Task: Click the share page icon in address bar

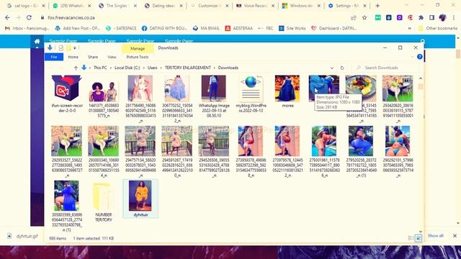Action: click(x=354, y=17)
